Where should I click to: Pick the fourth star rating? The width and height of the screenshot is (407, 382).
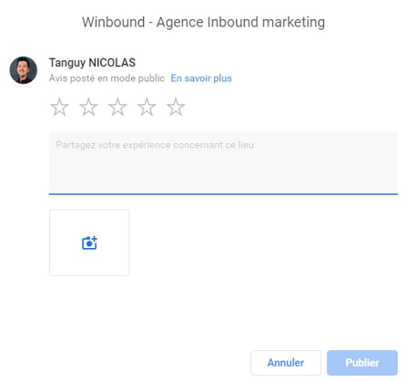(x=147, y=107)
